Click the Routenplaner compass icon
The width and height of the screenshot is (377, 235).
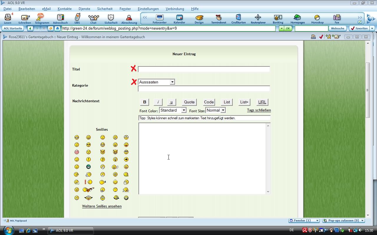click(258, 18)
